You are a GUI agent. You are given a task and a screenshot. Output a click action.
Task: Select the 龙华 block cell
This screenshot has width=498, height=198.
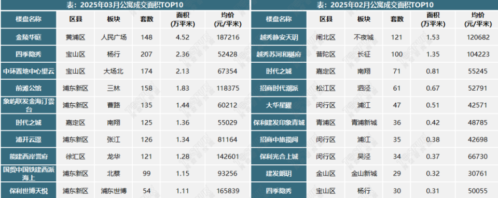pos(114,157)
